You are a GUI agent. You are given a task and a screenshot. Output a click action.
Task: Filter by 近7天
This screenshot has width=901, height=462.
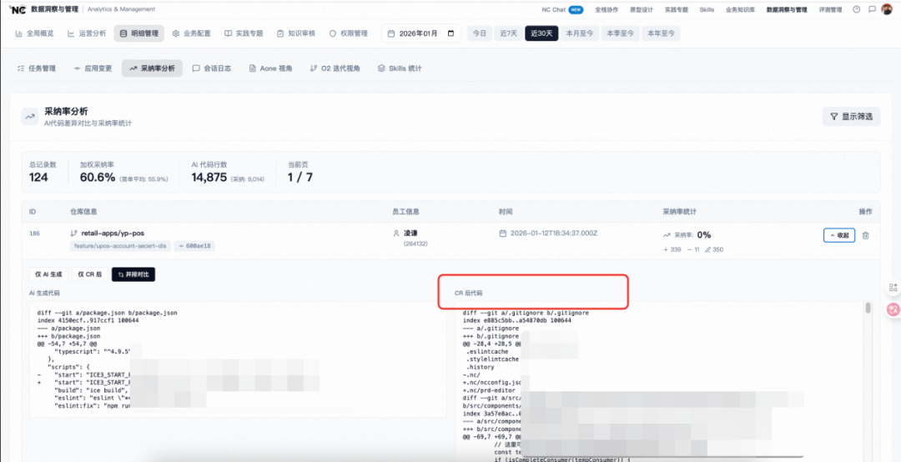click(x=509, y=33)
